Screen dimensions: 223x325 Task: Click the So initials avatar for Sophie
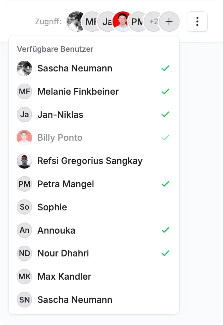pyautogui.click(x=24, y=207)
